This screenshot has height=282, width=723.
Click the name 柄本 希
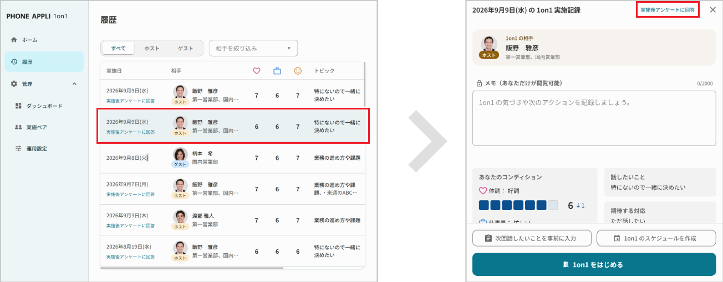(202, 153)
